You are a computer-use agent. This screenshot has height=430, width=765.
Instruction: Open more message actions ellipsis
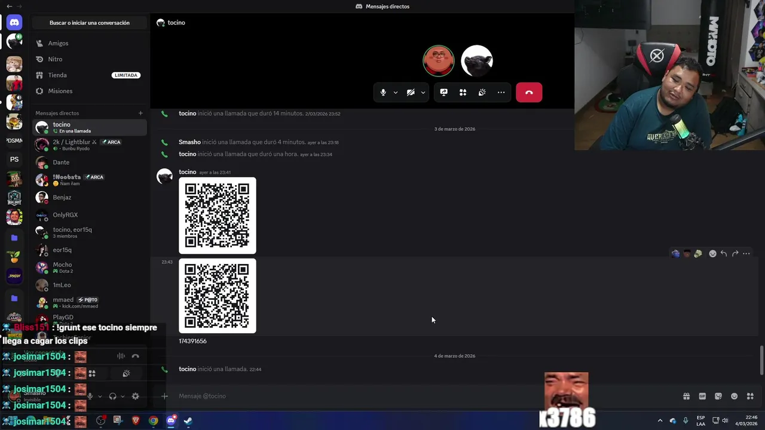tap(746, 254)
